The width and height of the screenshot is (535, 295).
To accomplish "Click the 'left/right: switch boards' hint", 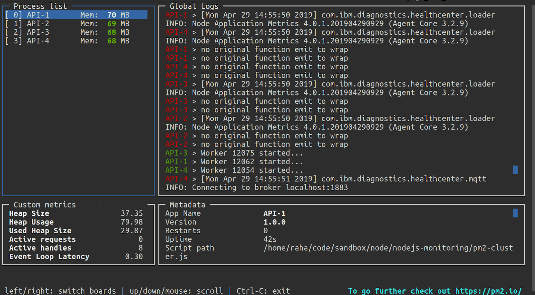I will 60,291.
